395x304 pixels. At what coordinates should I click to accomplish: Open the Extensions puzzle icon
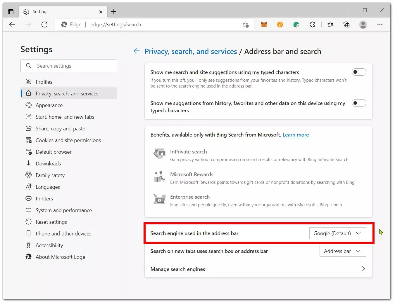tap(313, 25)
